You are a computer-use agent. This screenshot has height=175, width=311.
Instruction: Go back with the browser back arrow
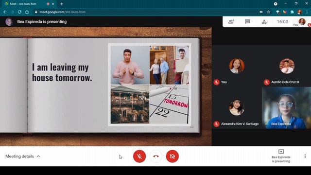(5, 12)
